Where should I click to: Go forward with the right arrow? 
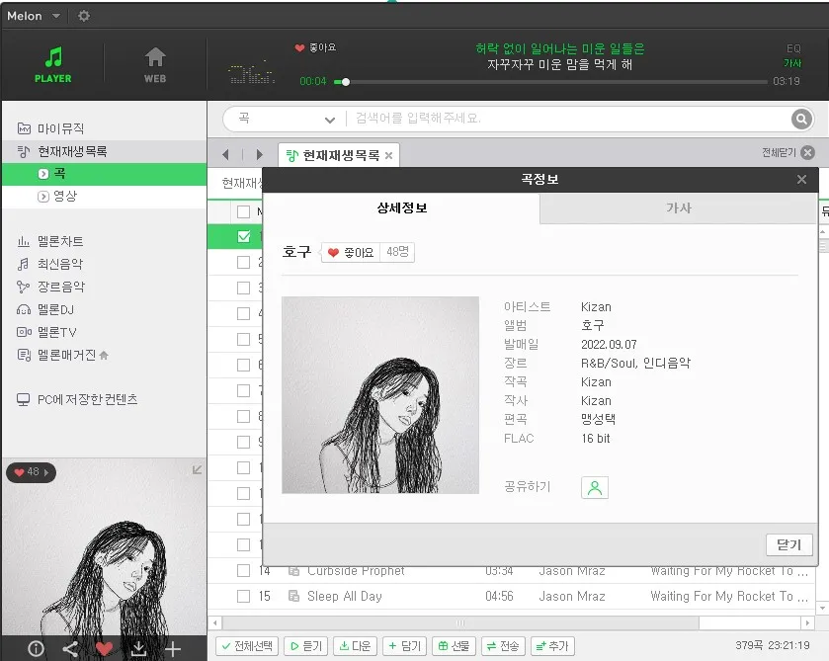click(x=259, y=154)
